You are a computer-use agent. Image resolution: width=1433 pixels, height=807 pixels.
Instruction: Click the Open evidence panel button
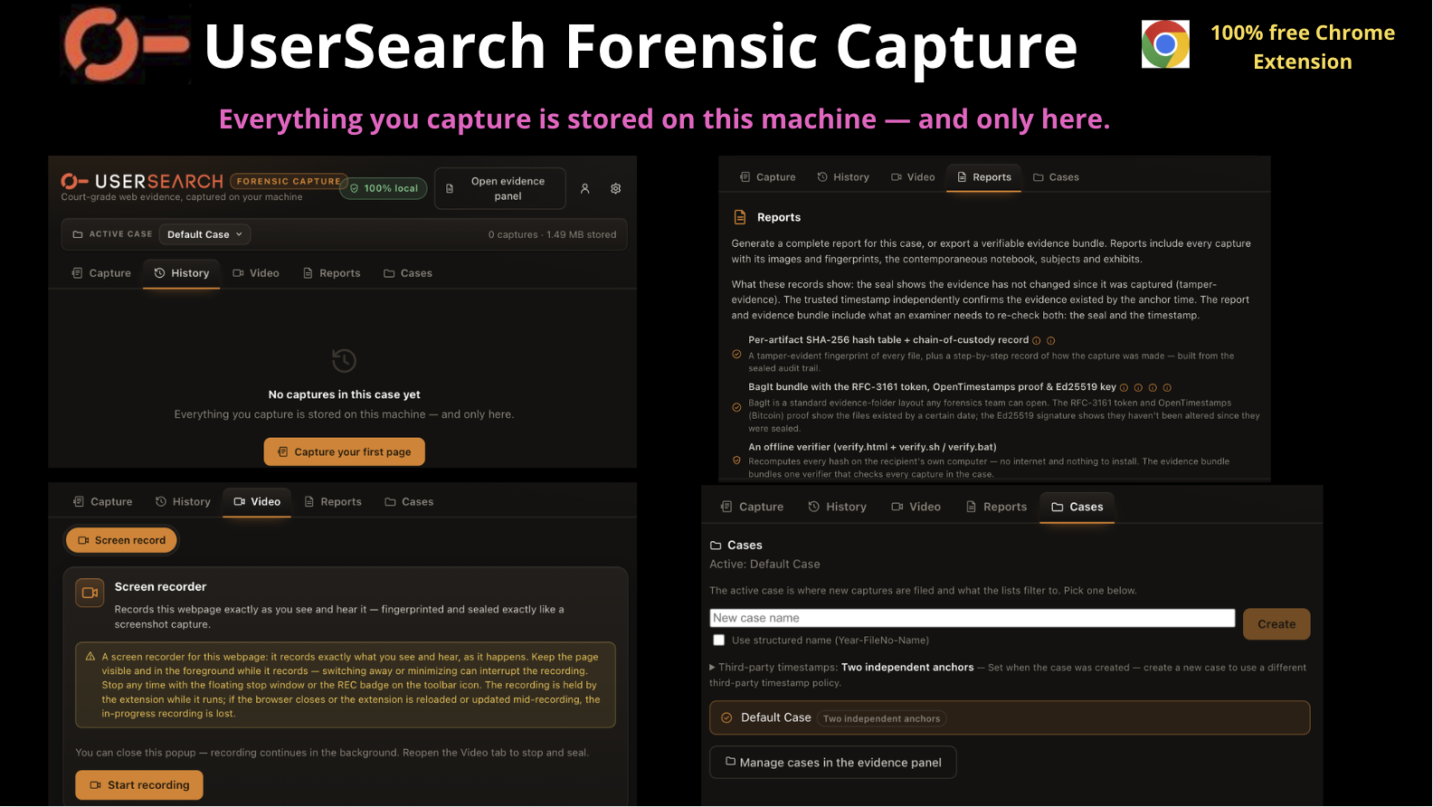pos(500,188)
